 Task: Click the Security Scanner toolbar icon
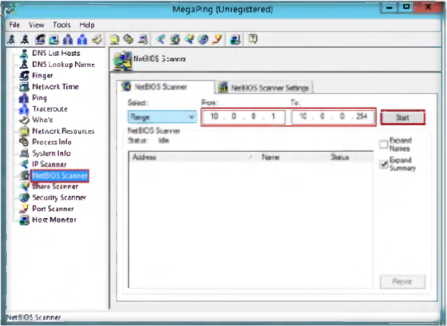pyautogui.click(x=203, y=39)
